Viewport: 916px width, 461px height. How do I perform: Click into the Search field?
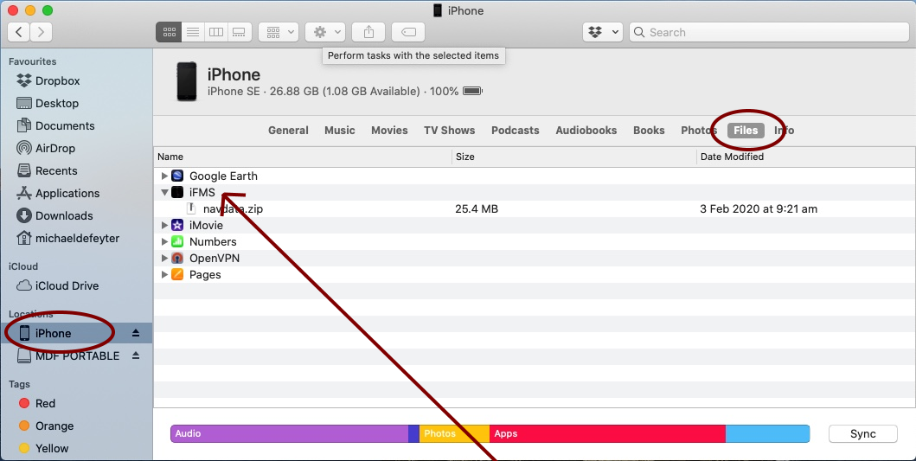(x=769, y=32)
